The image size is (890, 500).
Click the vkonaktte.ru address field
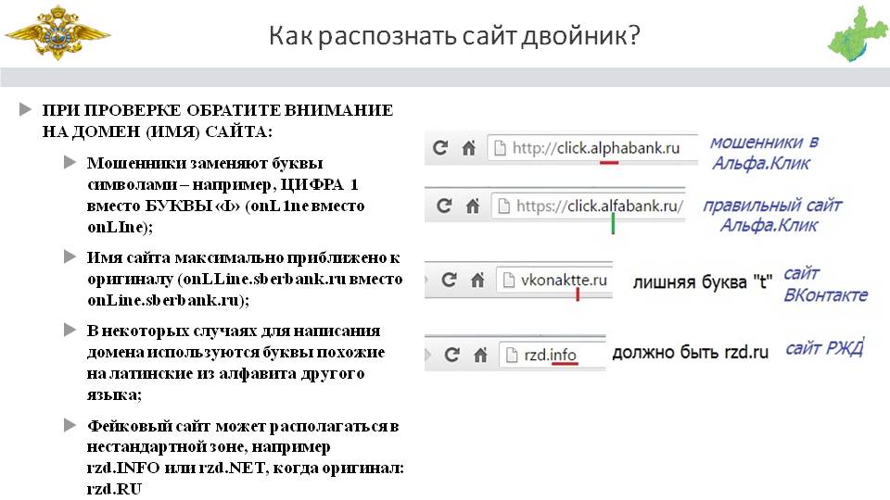pos(554,280)
